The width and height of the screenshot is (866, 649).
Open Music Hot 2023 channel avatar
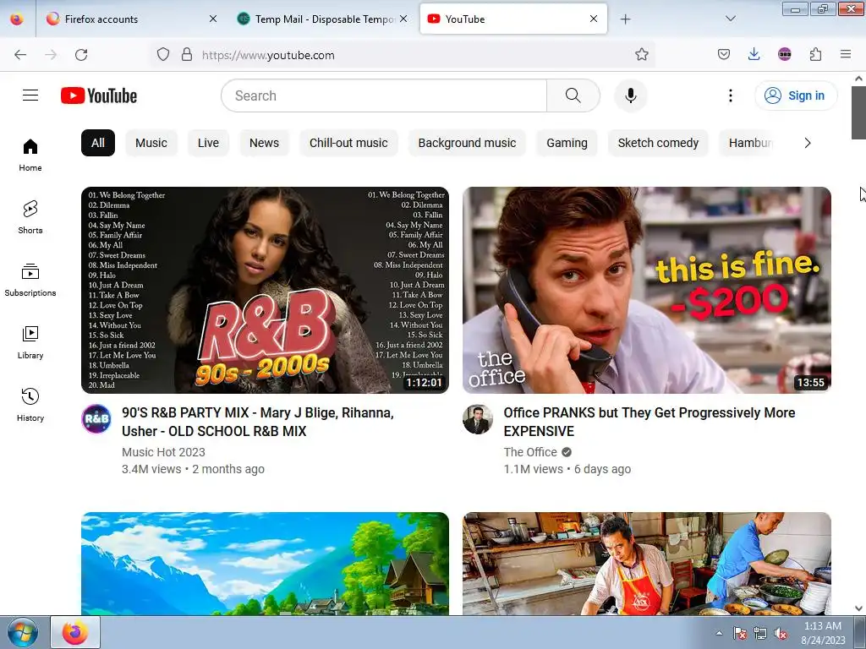pyautogui.click(x=96, y=419)
